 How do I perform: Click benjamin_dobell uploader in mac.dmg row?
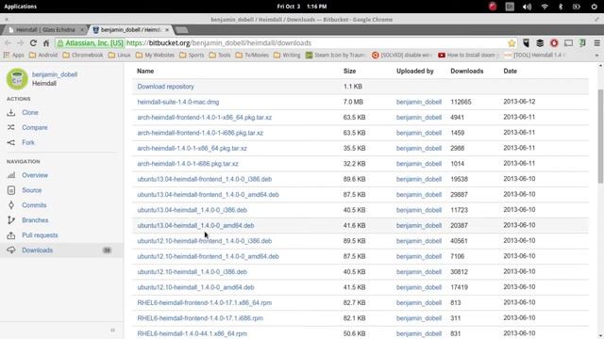pos(419,102)
